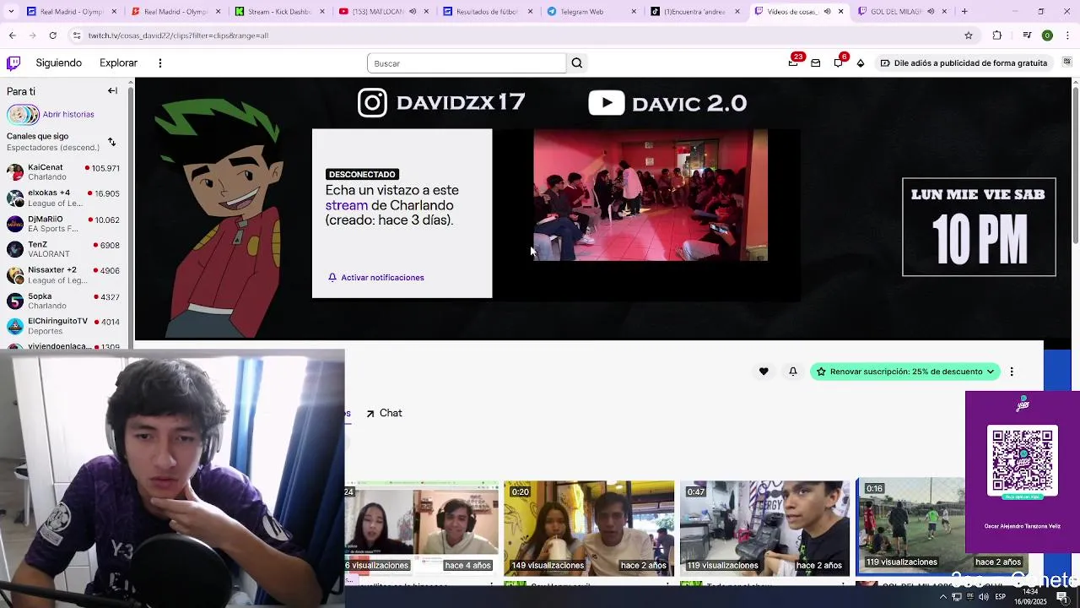Screen dimensions: 1080x608
Task: Focus the Buscar search field
Action: coord(467,63)
